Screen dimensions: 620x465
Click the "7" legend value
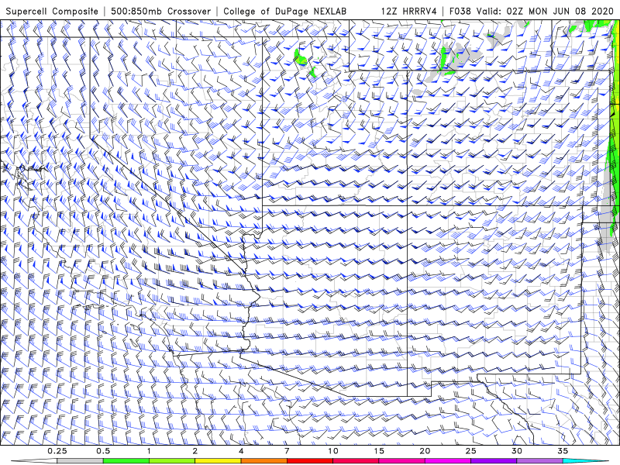click(x=287, y=451)
